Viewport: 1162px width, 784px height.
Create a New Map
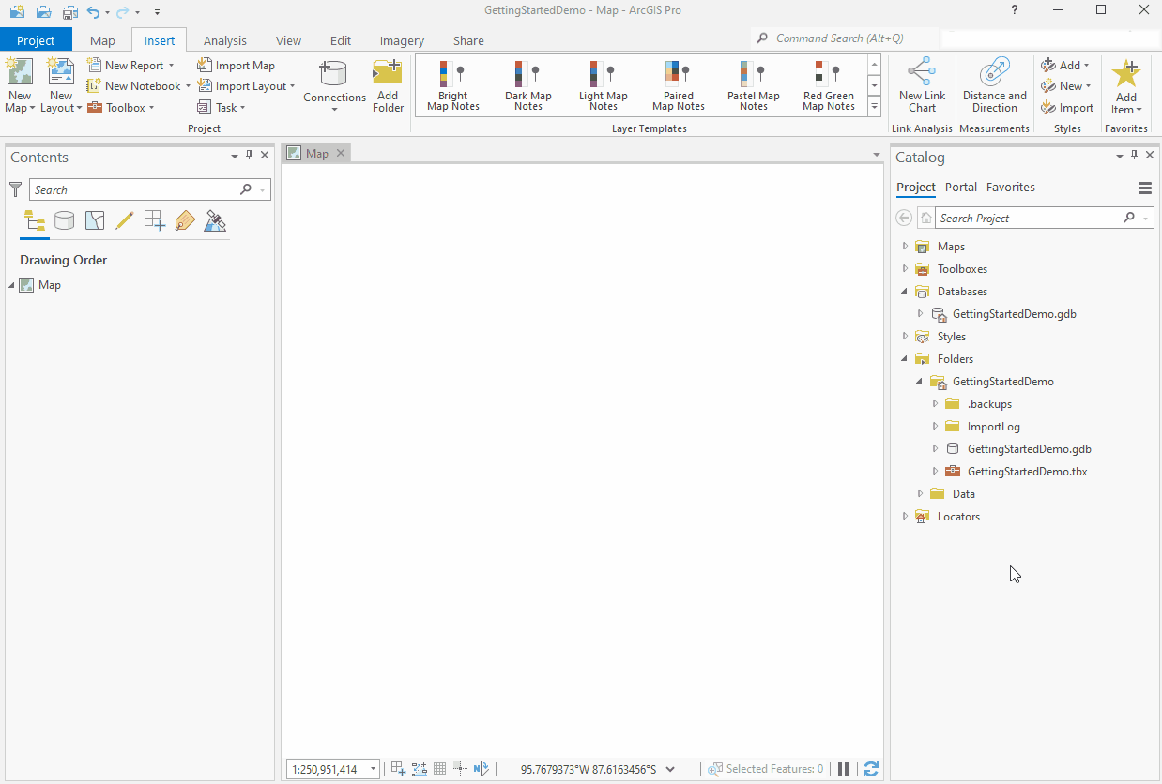(x=20, y=85)
